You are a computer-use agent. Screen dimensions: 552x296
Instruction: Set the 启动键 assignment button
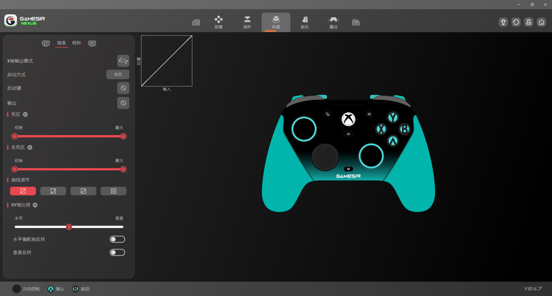(x=123, y=88)
